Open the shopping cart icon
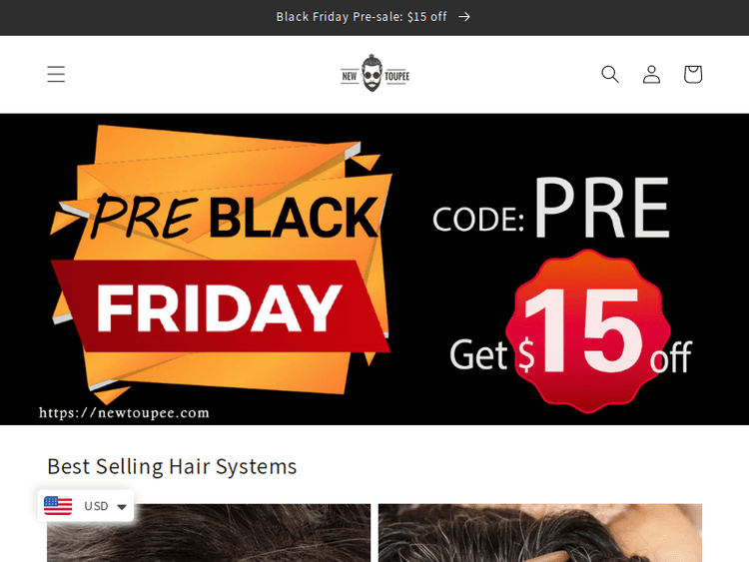The image size is (749, 562). coord(693,74)
